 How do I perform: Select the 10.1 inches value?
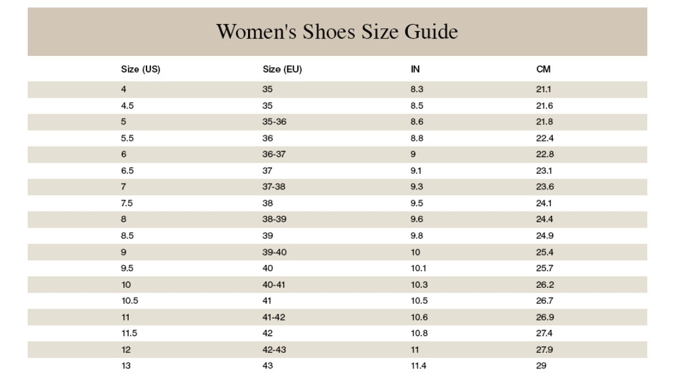click(x=418, y=268)
